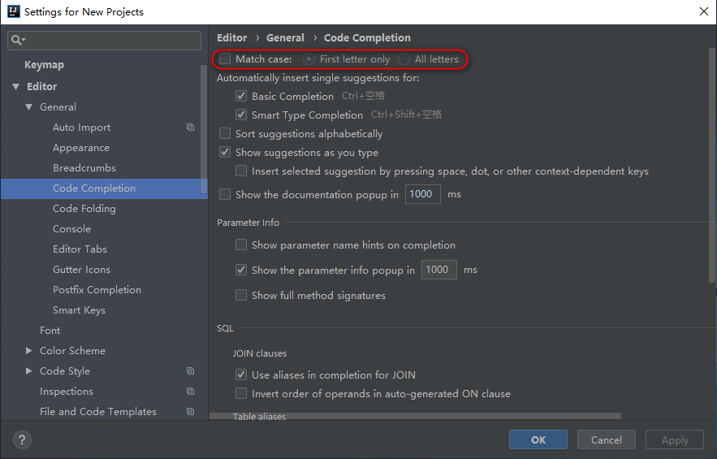This screenshot has height=459, width=717.
Task: Close the Settings for New Projects dialog
Action: tap(704, 11)
